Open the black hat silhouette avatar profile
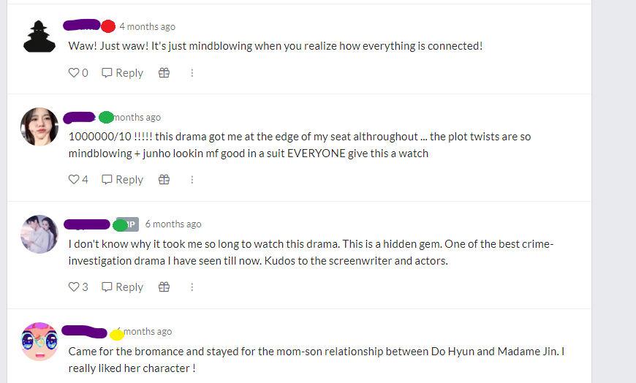This screenshot has height=383, width=636. point(39,37)
